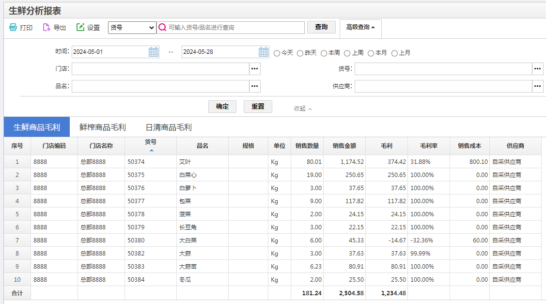
Task: Select the 白菜心 product cell
Action: coord(203,175)
